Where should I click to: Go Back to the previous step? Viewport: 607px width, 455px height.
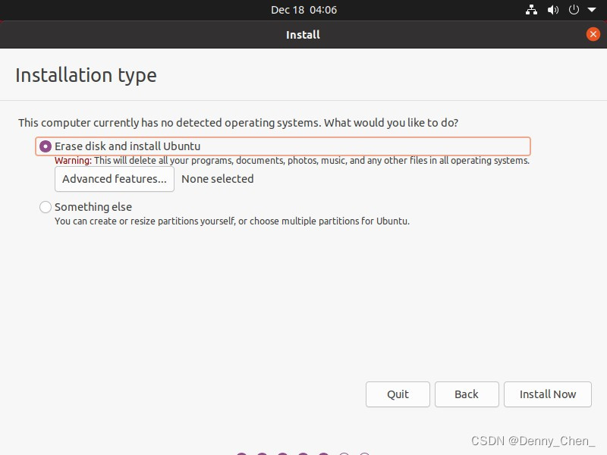tap(467, 394)
